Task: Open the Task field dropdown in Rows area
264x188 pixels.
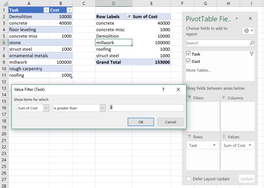Action: click(x=214, y=145)
